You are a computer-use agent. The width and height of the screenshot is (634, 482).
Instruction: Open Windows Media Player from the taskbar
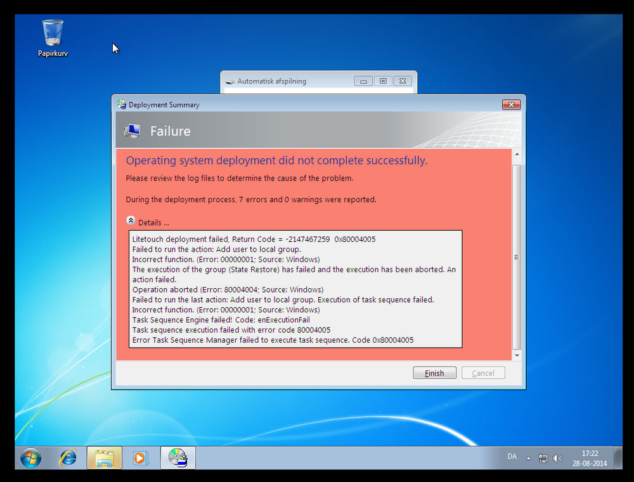tap(140, 458)
